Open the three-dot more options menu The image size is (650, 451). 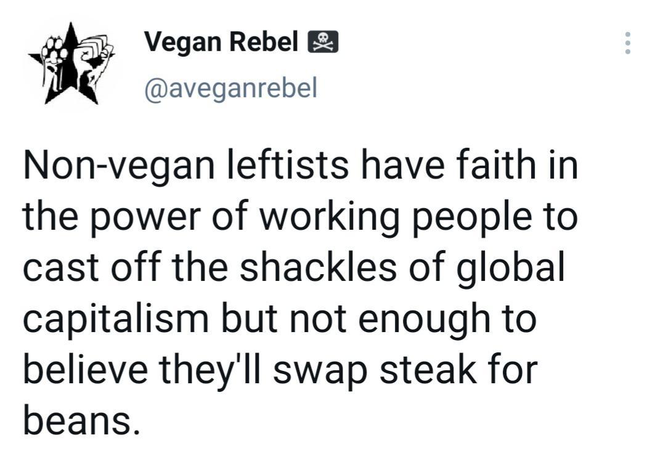click(628, 43)
